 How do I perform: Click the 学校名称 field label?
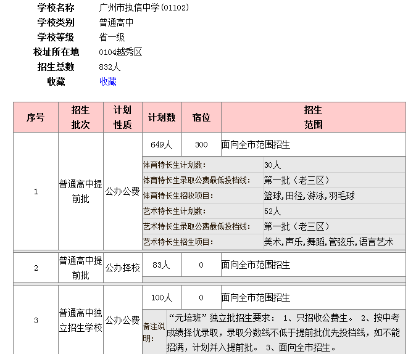point(56,7)
